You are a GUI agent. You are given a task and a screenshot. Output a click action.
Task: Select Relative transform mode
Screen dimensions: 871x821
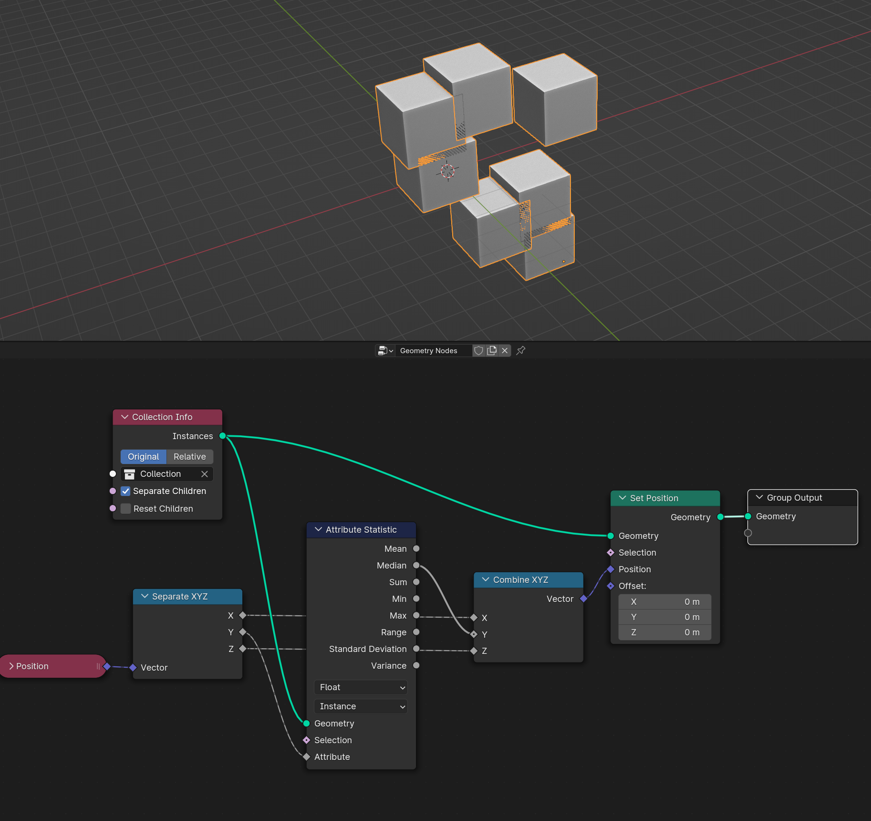click(x=189, y=457)
